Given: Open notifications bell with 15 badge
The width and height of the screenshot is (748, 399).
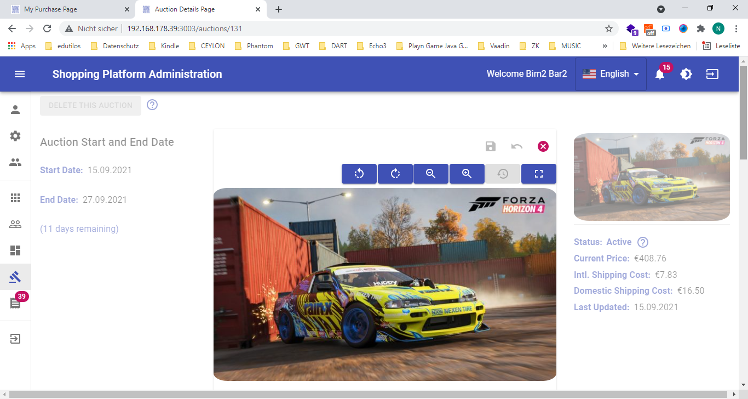Looking at the screenshot, I should [660, 74].
